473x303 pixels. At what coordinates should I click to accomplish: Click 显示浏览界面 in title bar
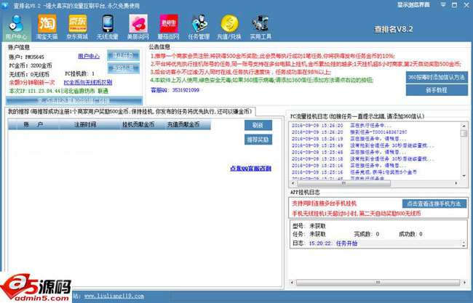(413, 5)
